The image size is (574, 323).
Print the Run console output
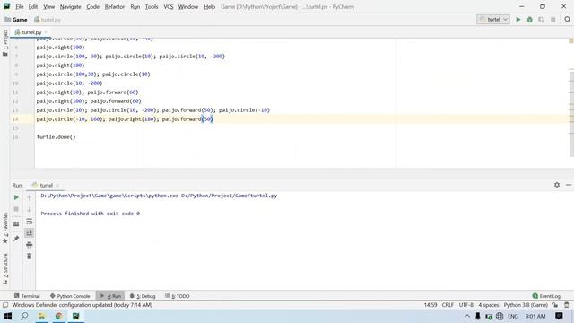coord(30,245)
